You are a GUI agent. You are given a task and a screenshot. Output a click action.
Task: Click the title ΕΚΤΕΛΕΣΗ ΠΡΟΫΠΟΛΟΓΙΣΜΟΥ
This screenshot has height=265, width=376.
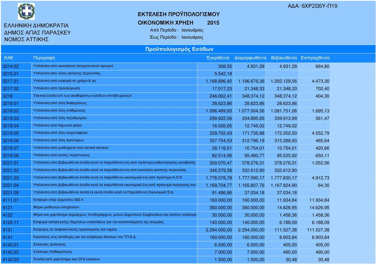pos(179,14)
